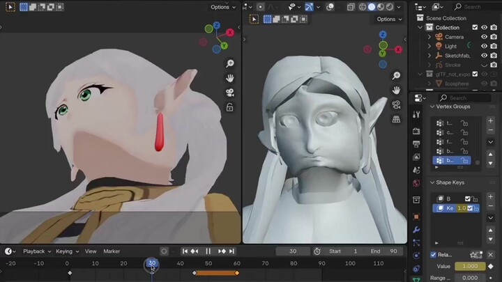Expand the Sketchfab tree item
This screenshot has height=282, width=502.
[x=429, y=55]
